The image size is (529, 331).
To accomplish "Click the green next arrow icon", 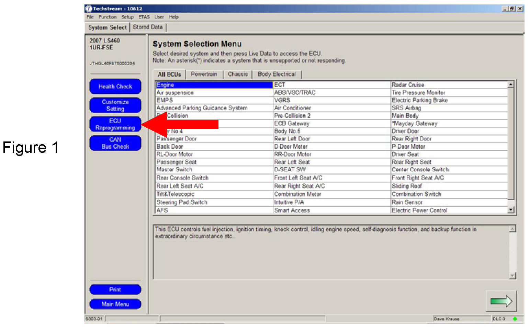I will [x=501, y=301].
